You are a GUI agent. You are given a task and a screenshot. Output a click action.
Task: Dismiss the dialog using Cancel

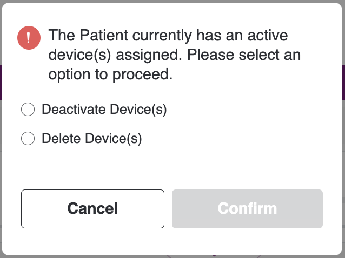coord(92,209)
